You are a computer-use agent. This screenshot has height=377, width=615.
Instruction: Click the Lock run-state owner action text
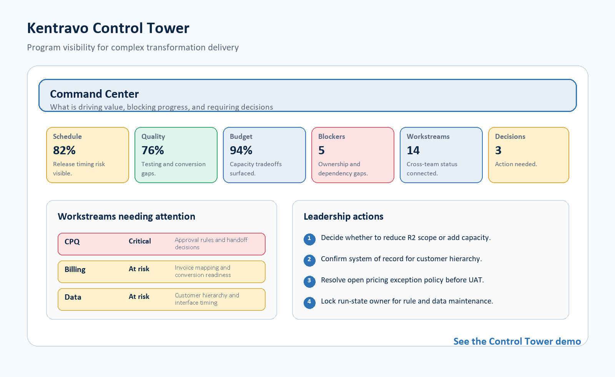click(407, 301)
